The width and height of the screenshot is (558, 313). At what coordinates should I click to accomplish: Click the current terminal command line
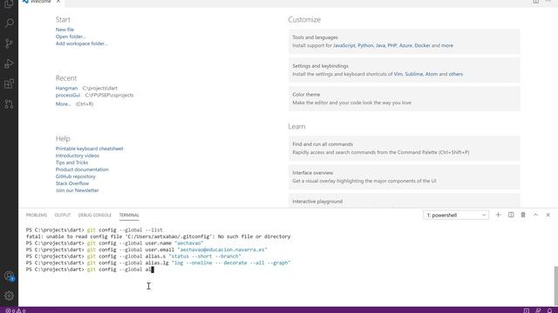tap(90, 270)
